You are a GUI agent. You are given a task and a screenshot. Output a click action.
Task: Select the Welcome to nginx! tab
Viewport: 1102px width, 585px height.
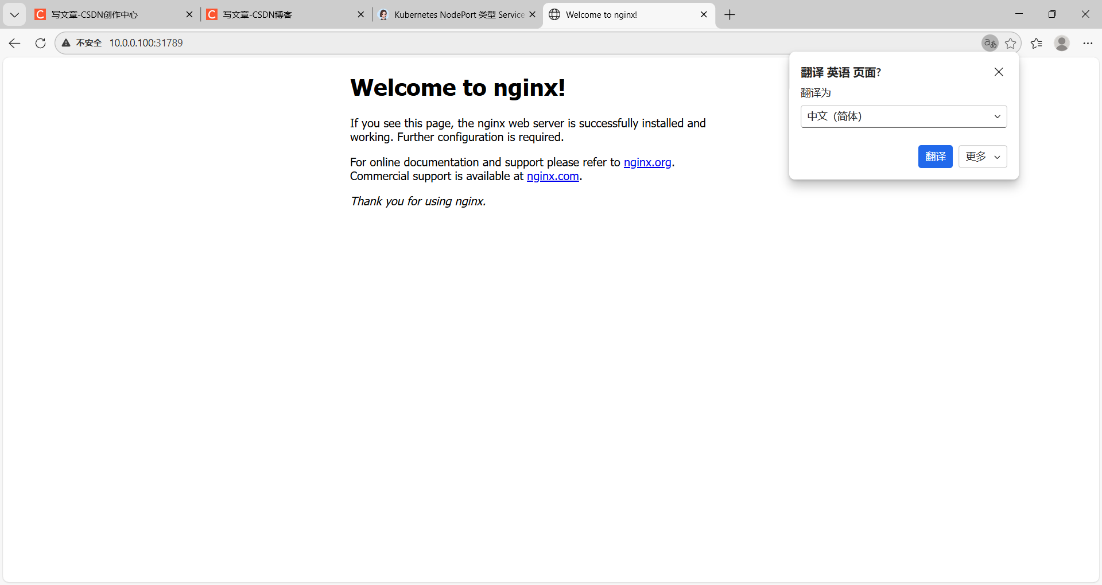(x=629, y=15)
